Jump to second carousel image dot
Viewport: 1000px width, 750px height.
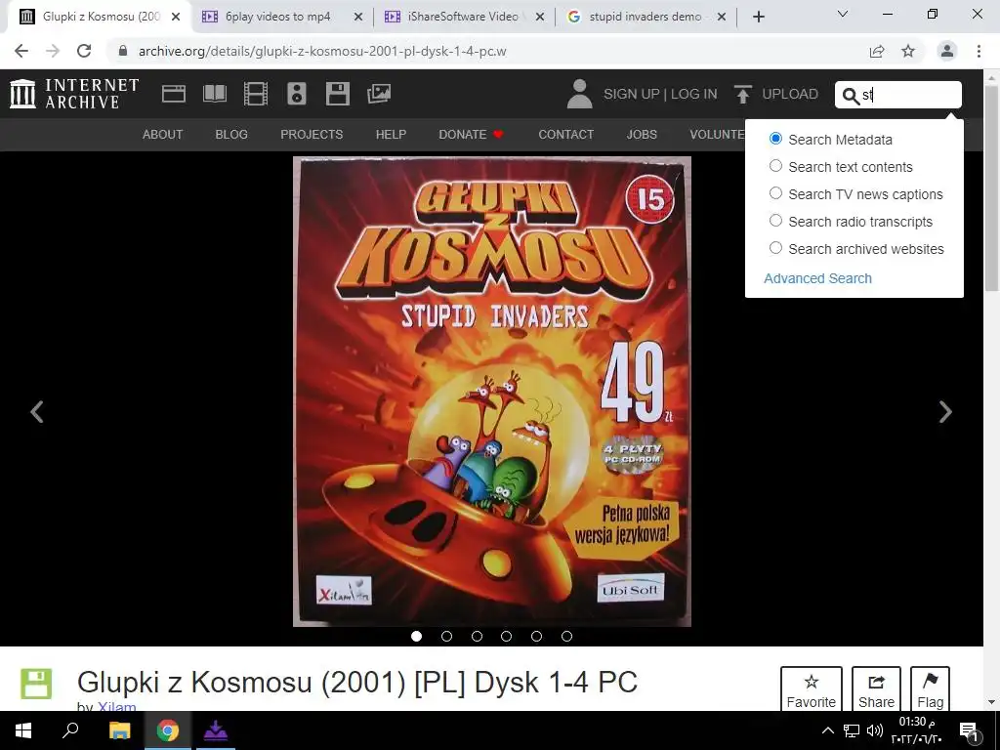(x=446, y=636)
